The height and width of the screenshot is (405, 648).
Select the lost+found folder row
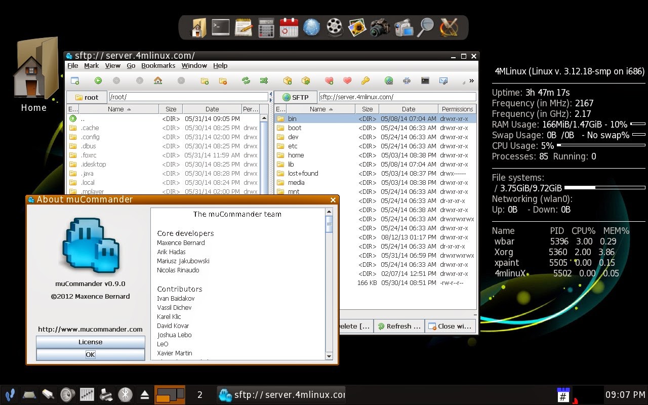point(375,173)
